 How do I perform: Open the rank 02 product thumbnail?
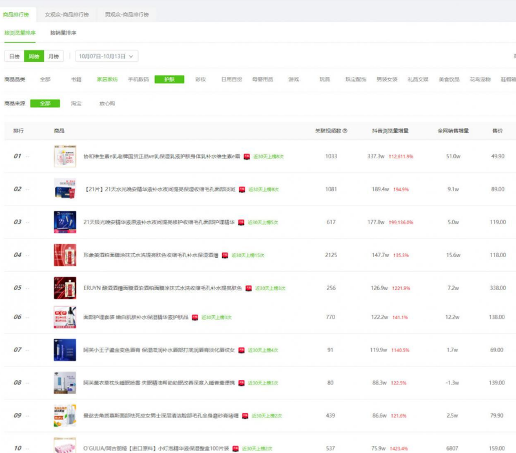point(65,189)
